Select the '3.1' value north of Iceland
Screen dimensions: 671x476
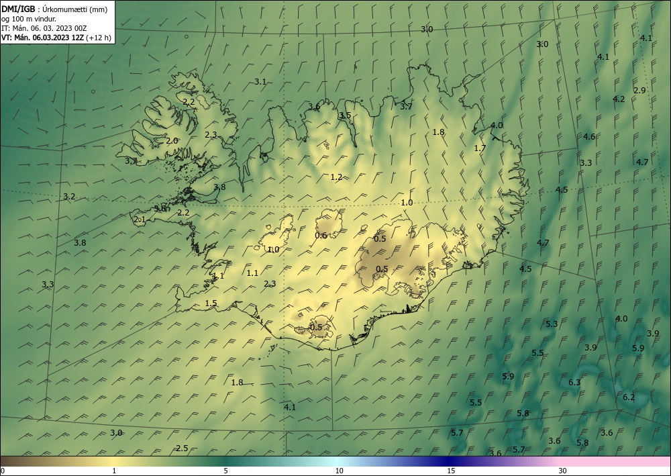[x=260, y=81]
